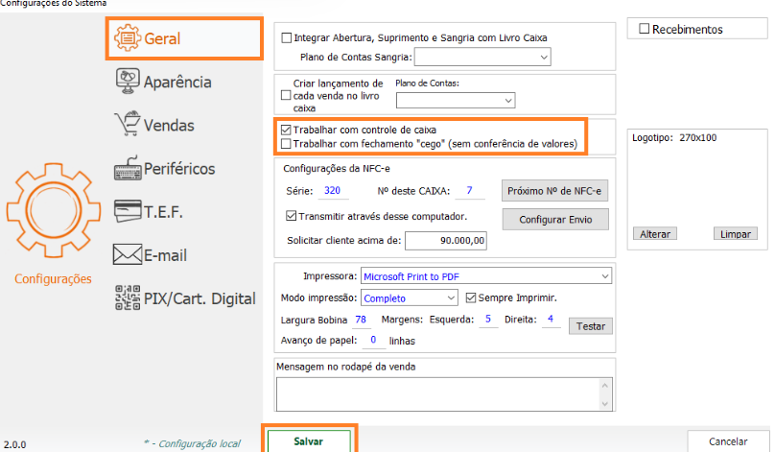Open the Impressora printer dropdown
The width and height of the screenshot is (775, 452).
[x=486, y=276]
